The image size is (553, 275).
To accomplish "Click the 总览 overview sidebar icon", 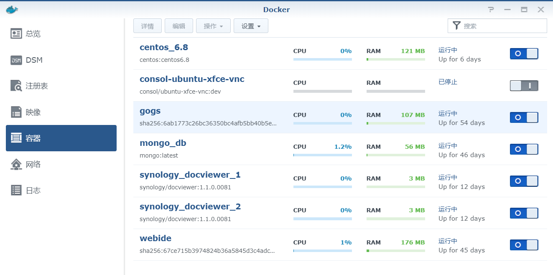I will click(16, 33).
